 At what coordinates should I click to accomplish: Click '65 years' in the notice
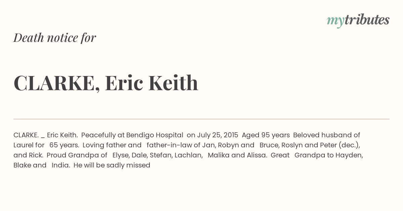(63, 145)
